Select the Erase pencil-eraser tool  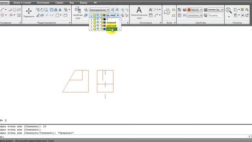pos(38,15)
